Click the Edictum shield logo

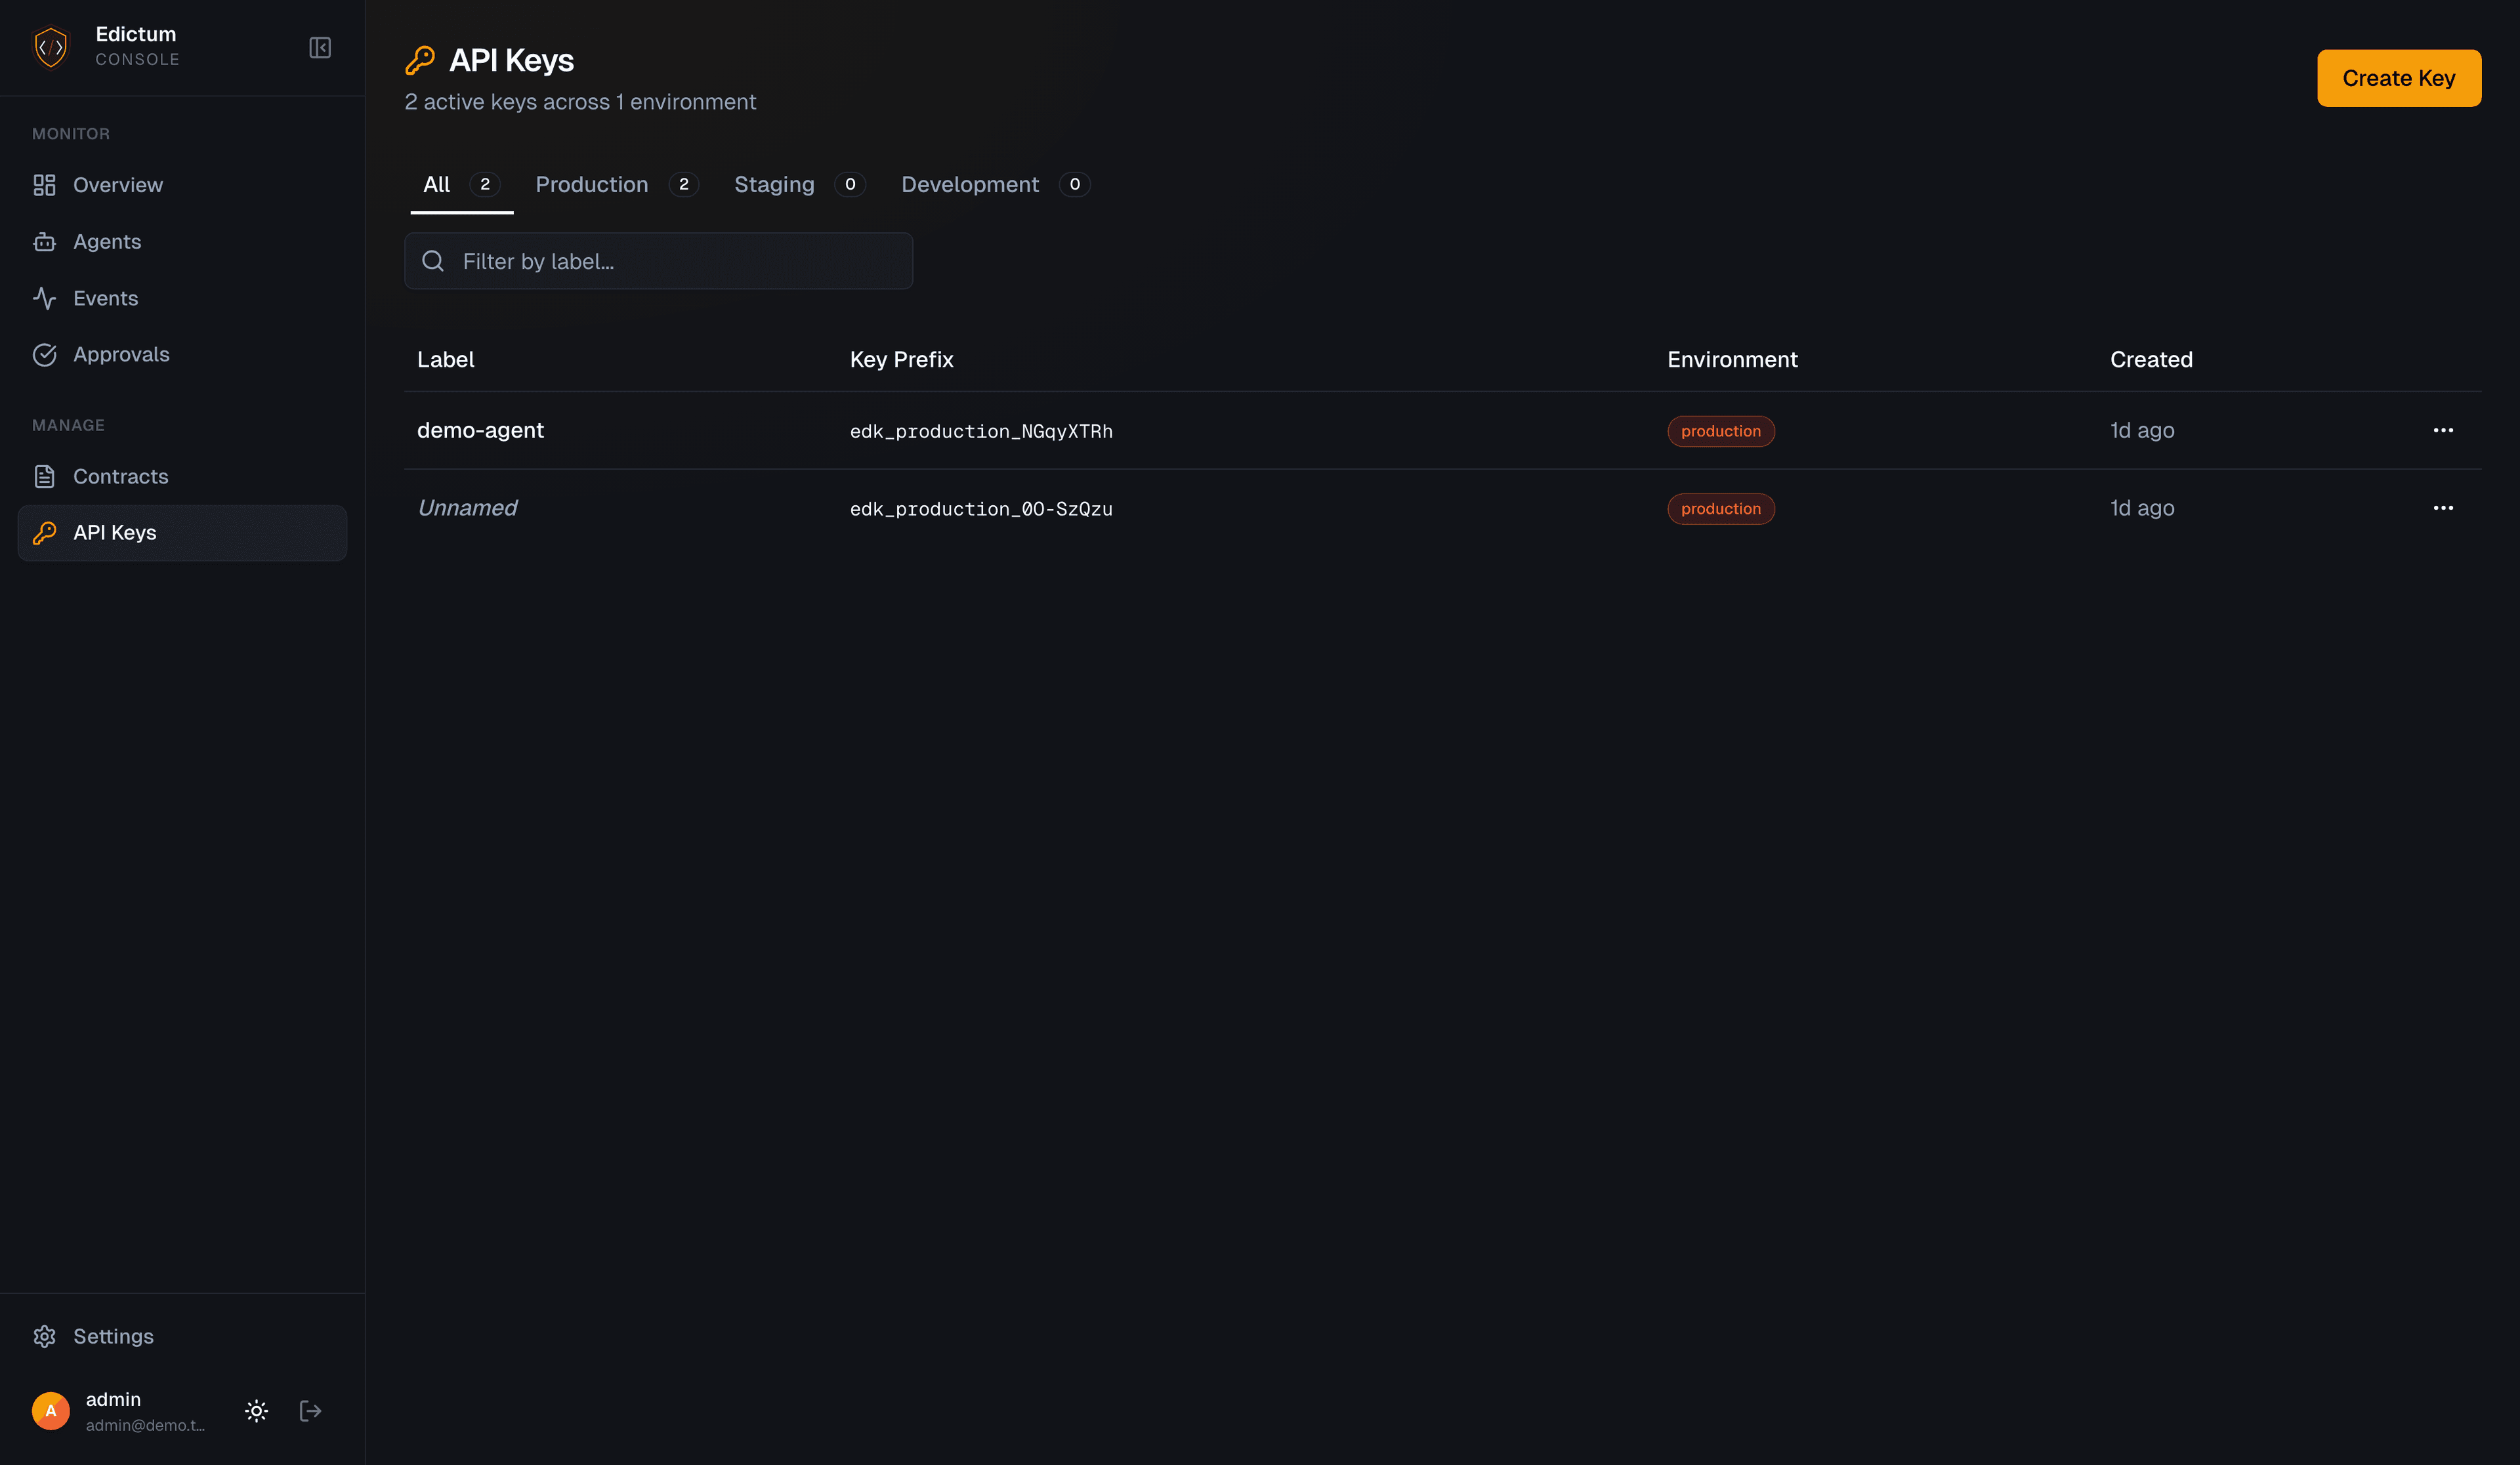[x=50, y=46]
